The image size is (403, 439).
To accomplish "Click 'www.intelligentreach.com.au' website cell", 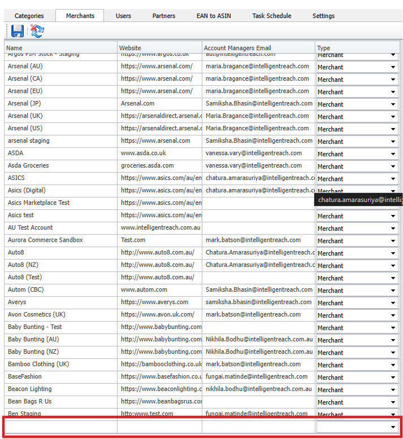I will pyautogui.click(x=159, y=227).
